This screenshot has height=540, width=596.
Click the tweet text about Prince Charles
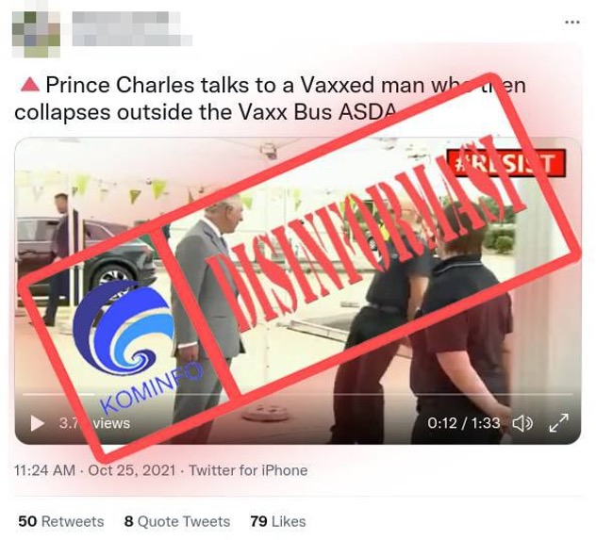[270, 98]
